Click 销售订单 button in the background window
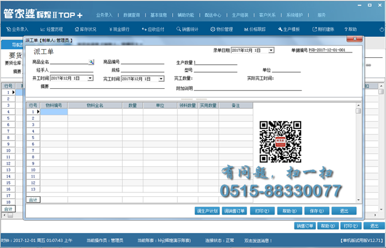This screenshot has width=386, height=248. point(305,226)
